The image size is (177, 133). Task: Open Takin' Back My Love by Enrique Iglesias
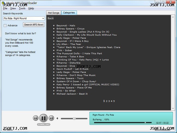click(88, 47)
